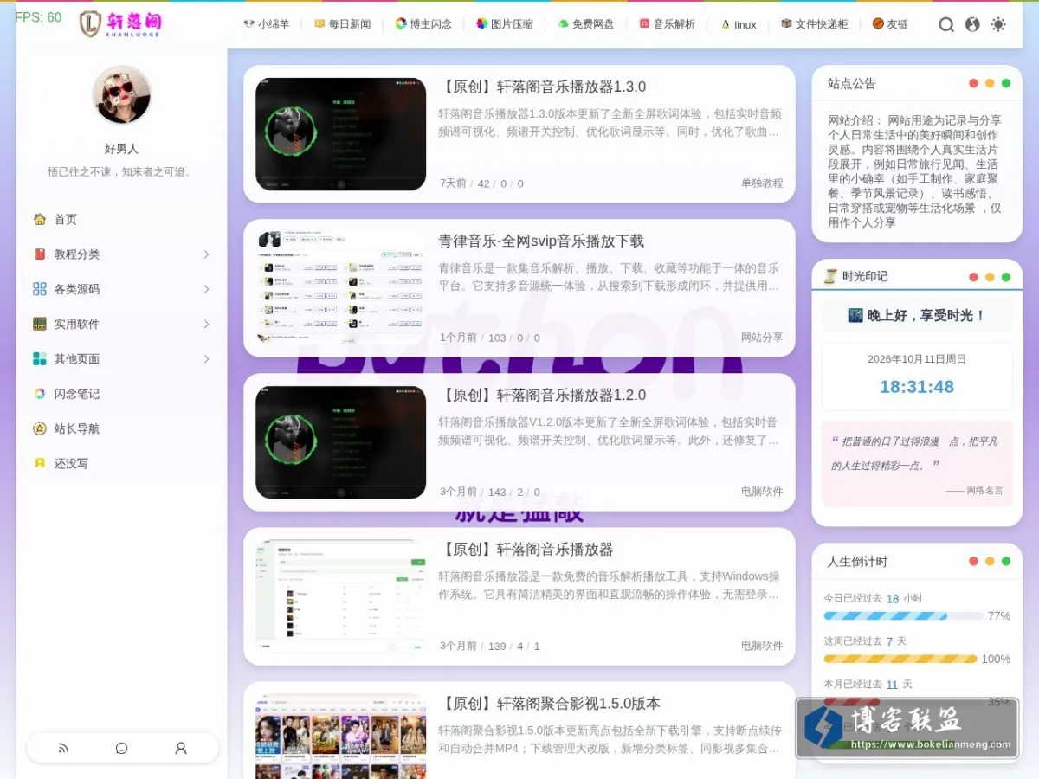Click thumbnail of 青律音乐 post
The width and height of the screenshot is (1039, 779).
tap(340, 288)
